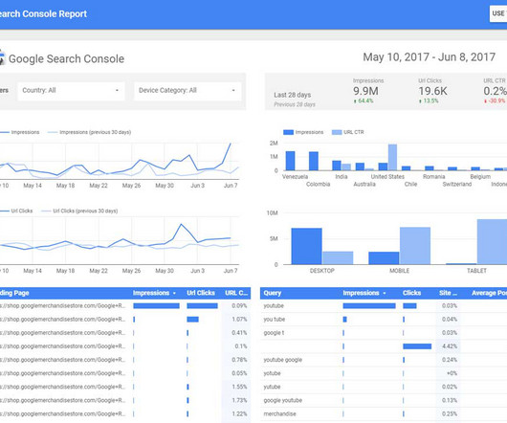Screen dimensions: 507x423
Task: Click landing page URL with 0.41% CTR
Action: 63,333
